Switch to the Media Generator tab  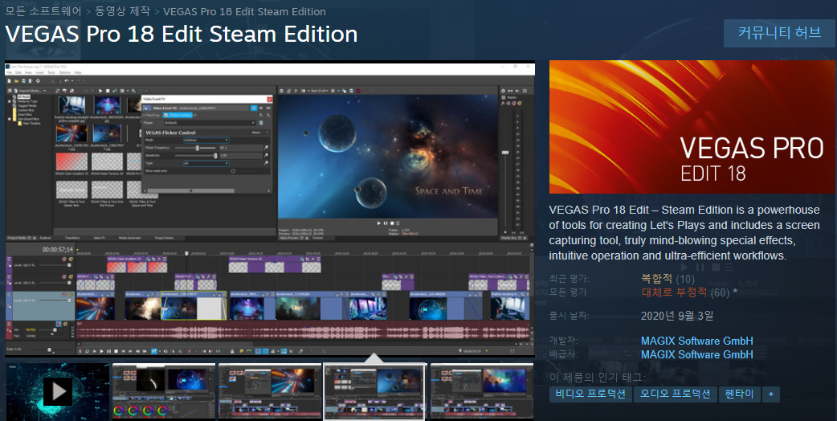(x=129, y=238)
